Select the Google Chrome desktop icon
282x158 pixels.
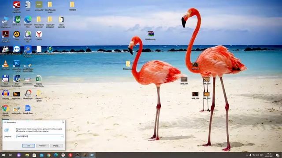click(x=6, y=110)
